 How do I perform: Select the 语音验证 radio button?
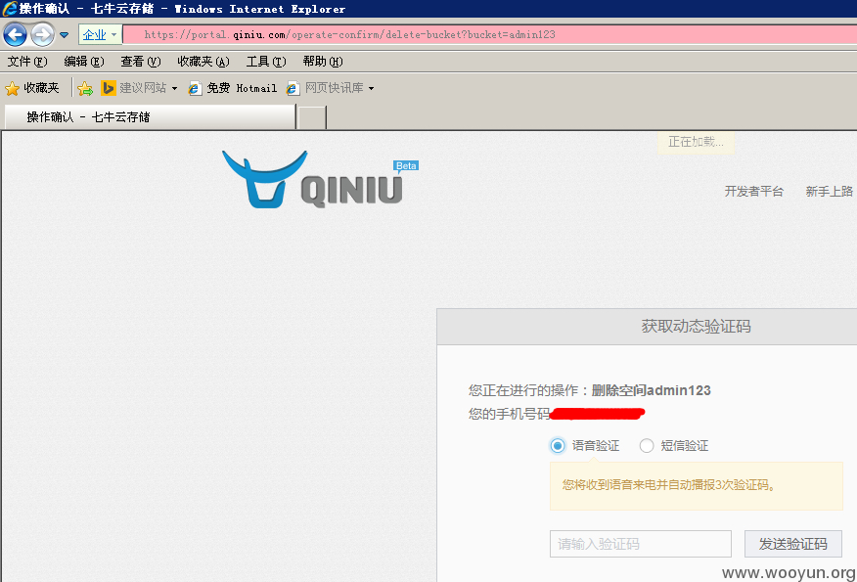[x=558, y=446]
